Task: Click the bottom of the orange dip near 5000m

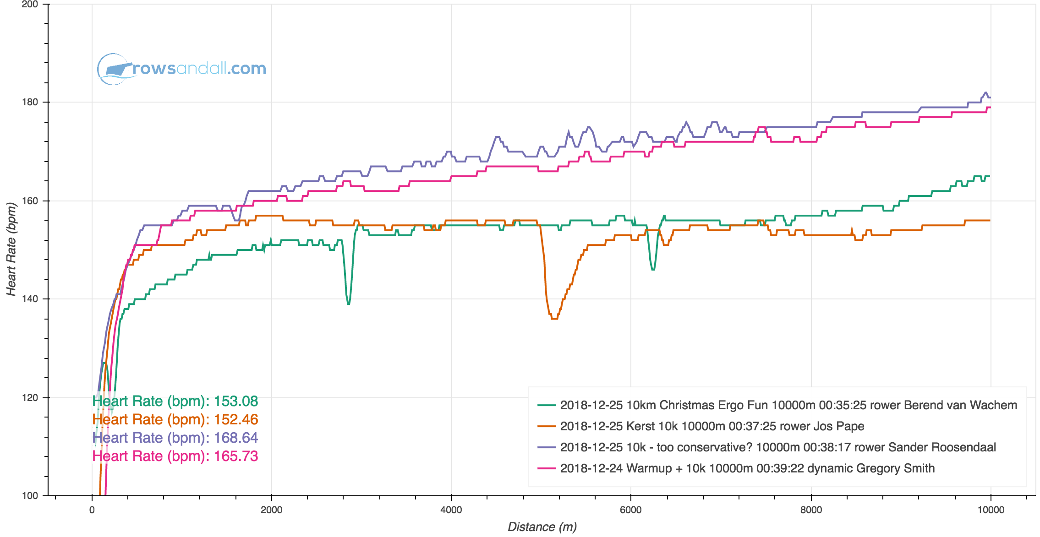Action: [x=554, y=318]
